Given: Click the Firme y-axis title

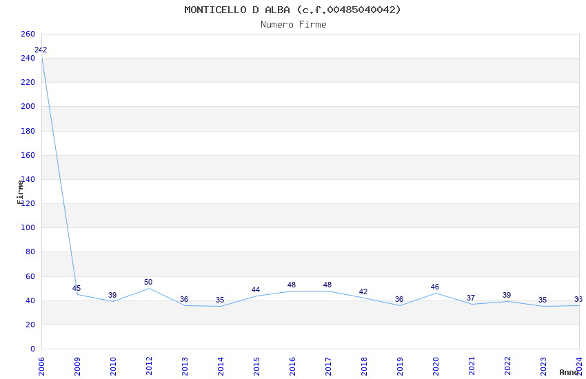Looking at the screenshot, I should (20, 192).
